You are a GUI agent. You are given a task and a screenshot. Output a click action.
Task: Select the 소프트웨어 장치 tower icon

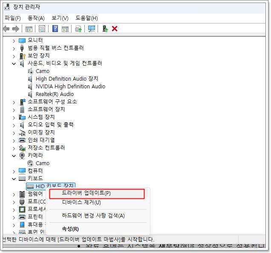22,110
